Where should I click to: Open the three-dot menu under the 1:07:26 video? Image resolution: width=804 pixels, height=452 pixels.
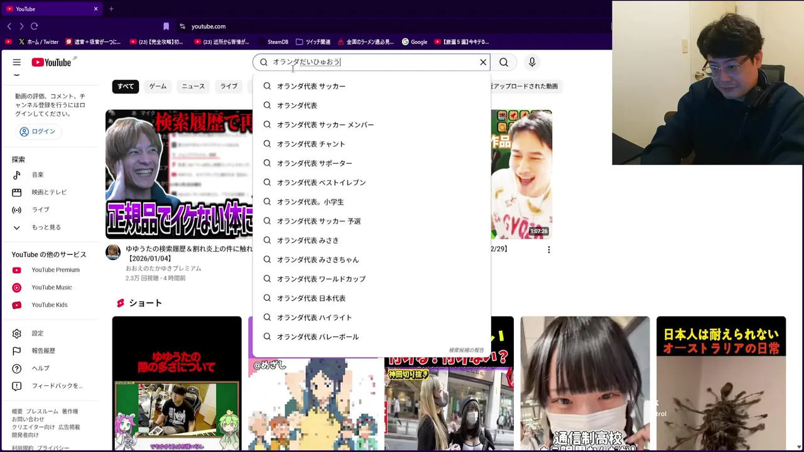tap(548, 250)
